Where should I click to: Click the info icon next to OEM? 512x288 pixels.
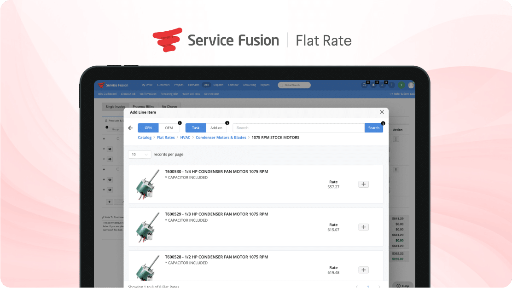point(180,123)
